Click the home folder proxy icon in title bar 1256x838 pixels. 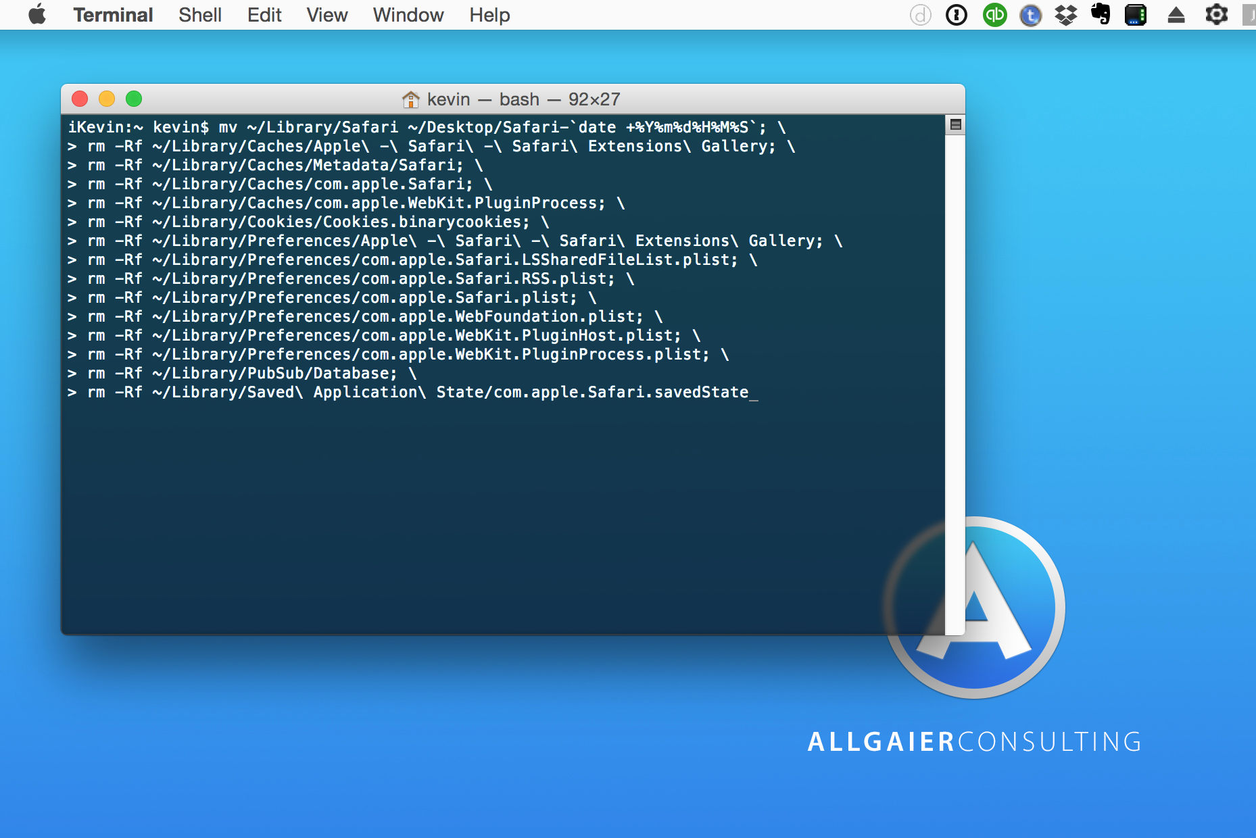[x=410, y=99]
